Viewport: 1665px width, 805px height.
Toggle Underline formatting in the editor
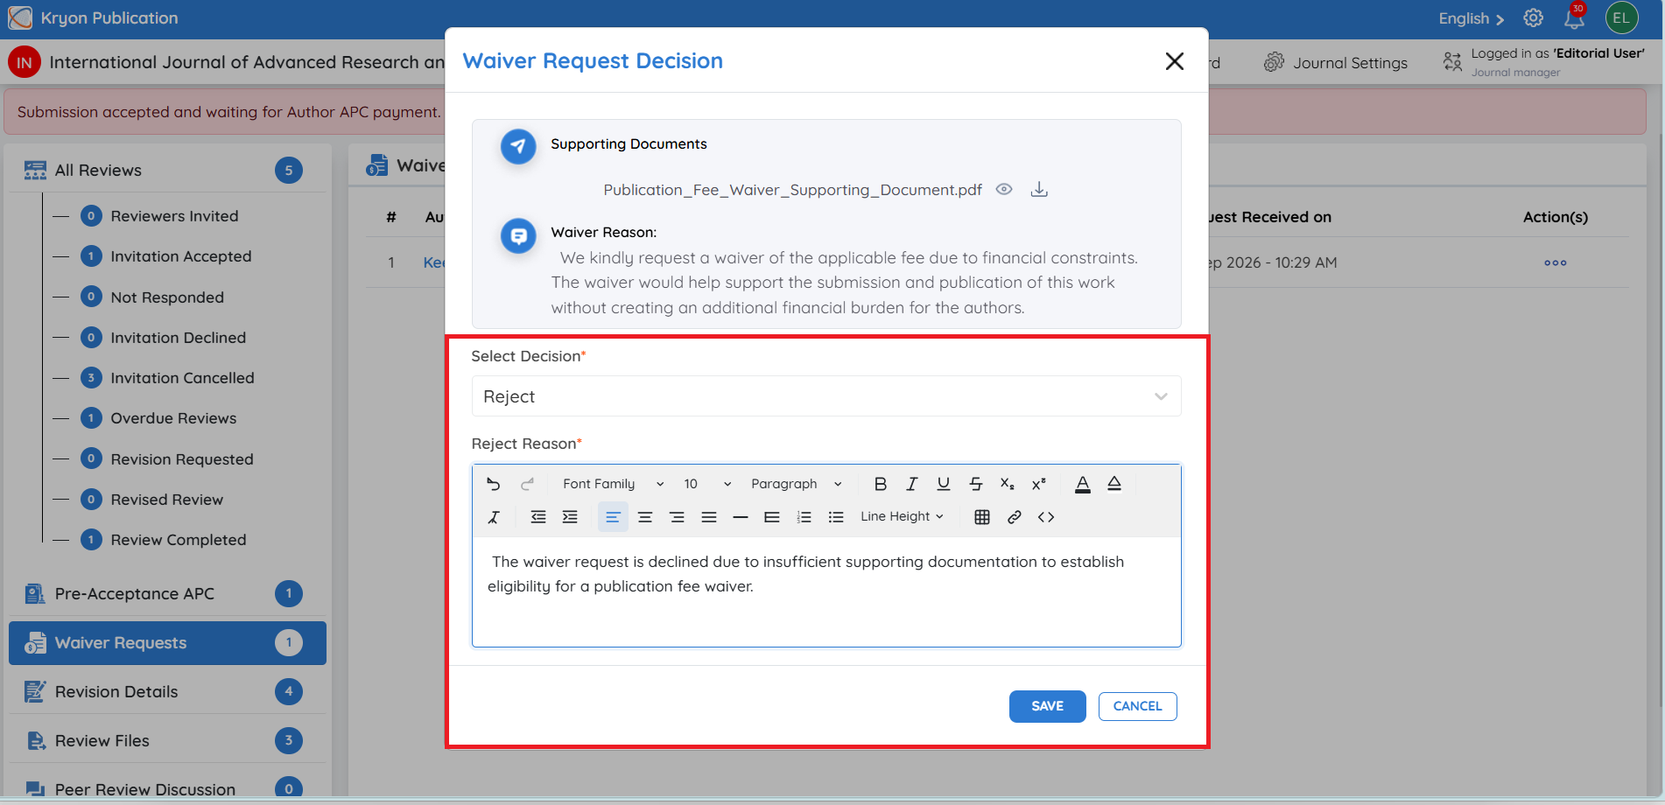[944, 484]
